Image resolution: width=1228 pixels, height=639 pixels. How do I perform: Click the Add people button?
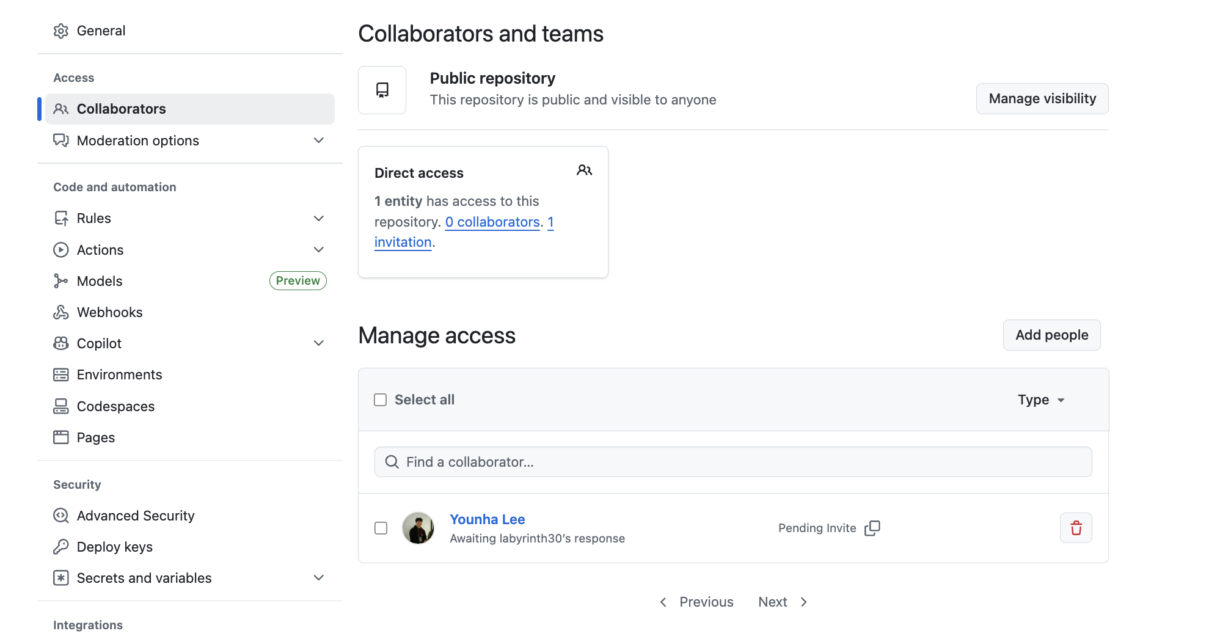pos(1051,335)
